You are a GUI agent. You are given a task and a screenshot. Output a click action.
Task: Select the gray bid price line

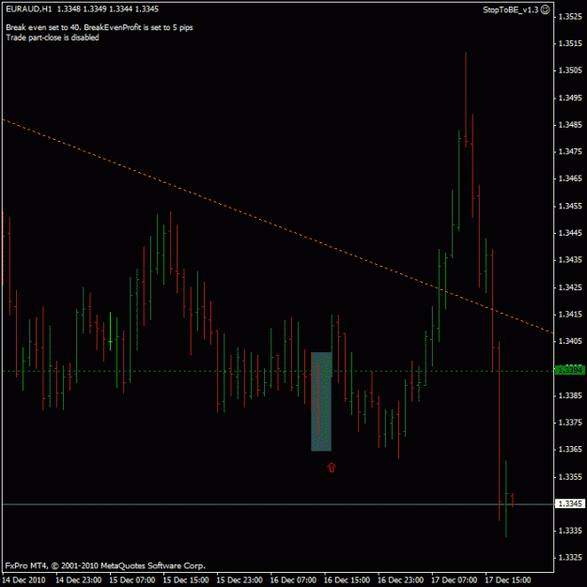278,504
